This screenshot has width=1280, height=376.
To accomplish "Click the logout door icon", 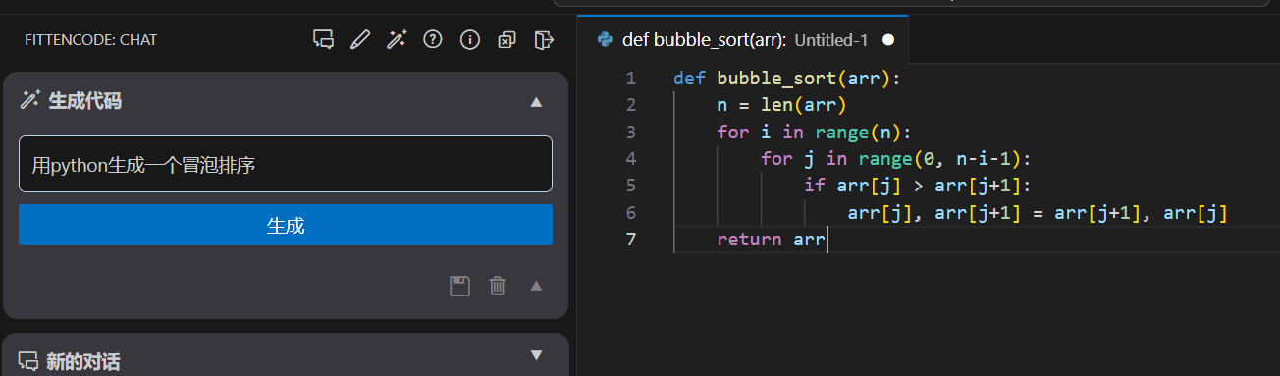I will click(x=544, y=40).
